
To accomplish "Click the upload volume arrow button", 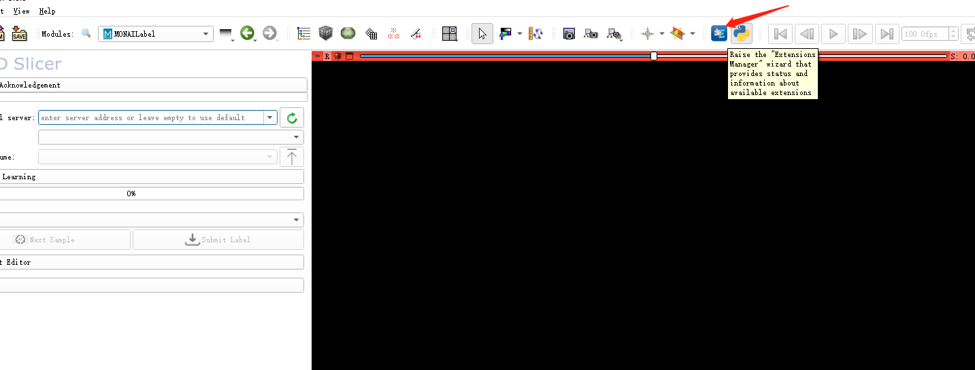I will (x=292, y=157).
